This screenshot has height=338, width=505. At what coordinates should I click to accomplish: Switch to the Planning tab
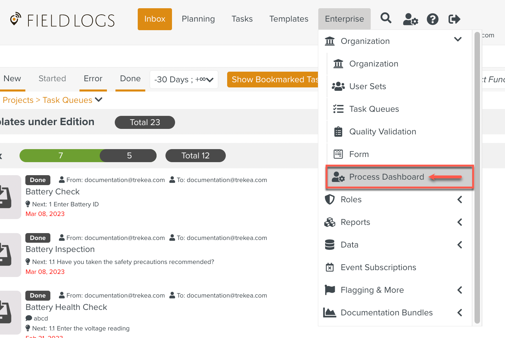[198, 19]
